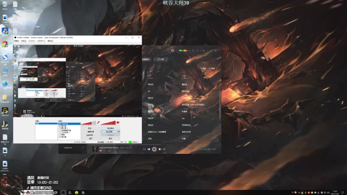This screenshot has width=347, height=195.
Task: Click the red heart icon under the song title
Action: click(100, 151)
